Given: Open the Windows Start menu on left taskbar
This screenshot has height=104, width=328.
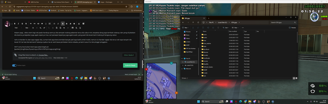Looking at the screenshot, I should (x=34, y=78).
